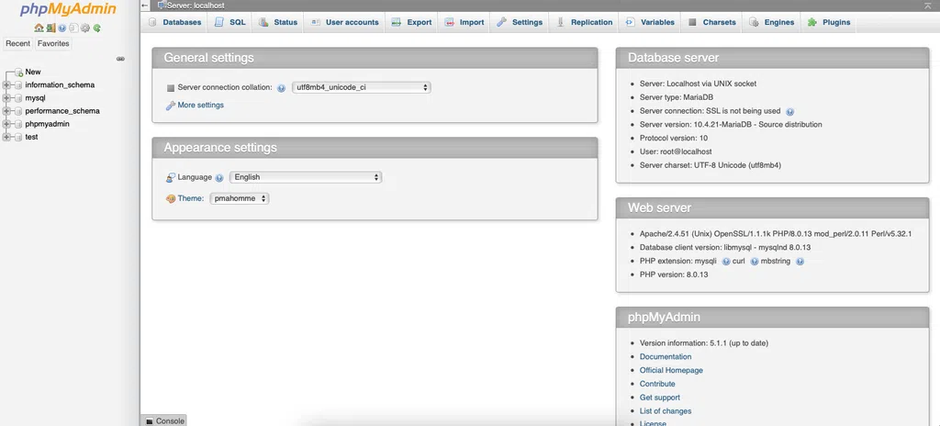Open the Charsets tab
The image size is (940, 426).
pos(712,22)
